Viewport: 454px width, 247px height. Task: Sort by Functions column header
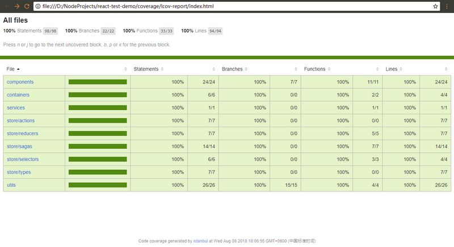317,69
